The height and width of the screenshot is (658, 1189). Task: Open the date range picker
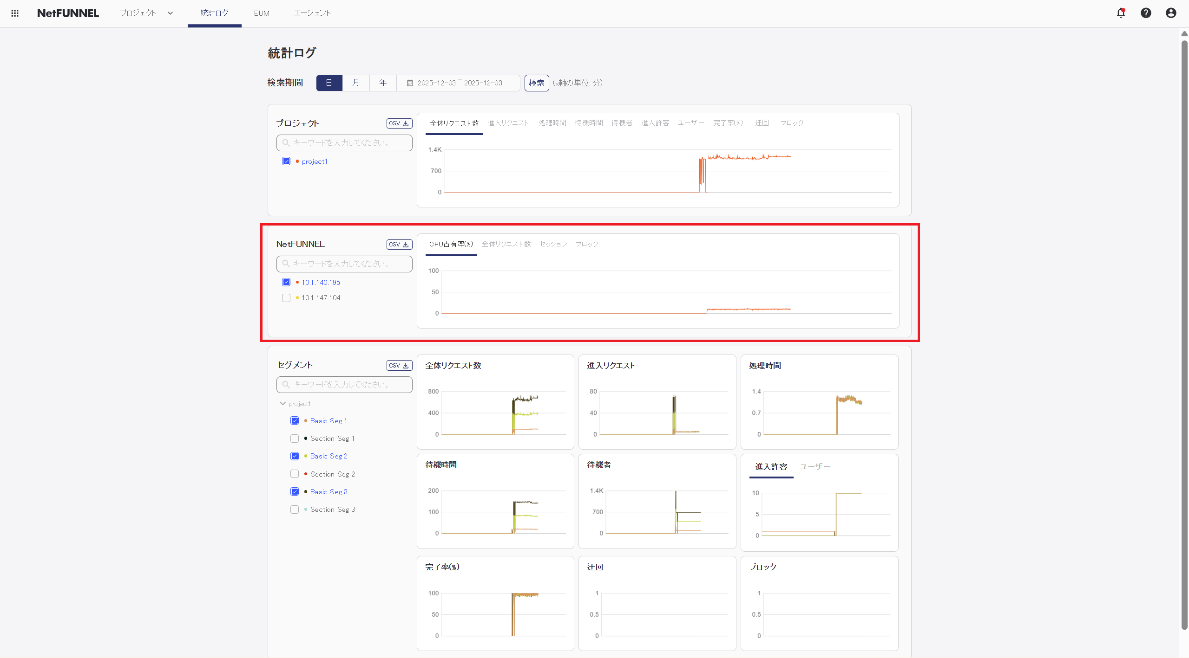click(459, 83)
